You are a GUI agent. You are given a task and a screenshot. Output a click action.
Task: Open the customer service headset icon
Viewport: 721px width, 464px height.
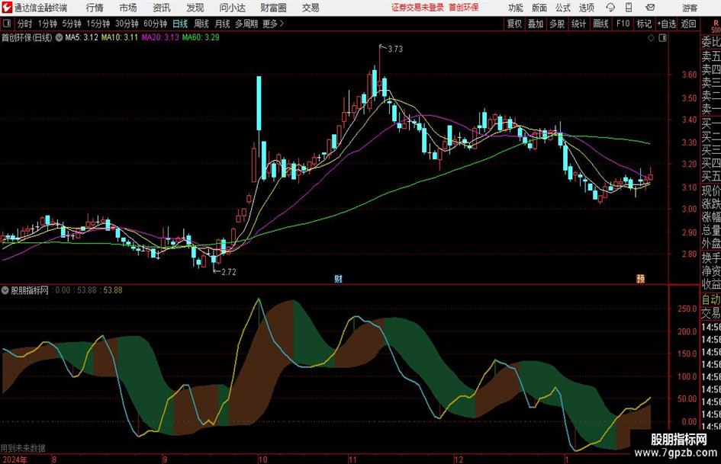tap(610, 8)
